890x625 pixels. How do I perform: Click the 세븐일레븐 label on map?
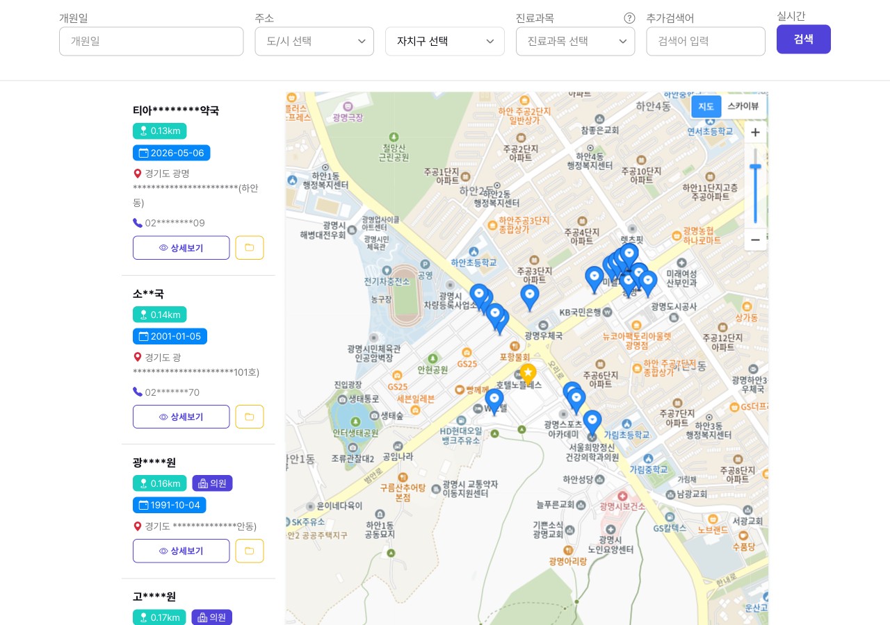[x=416, y=399]
